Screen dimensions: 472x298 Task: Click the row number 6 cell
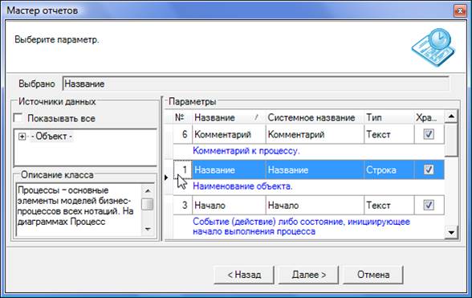point(183,134)
